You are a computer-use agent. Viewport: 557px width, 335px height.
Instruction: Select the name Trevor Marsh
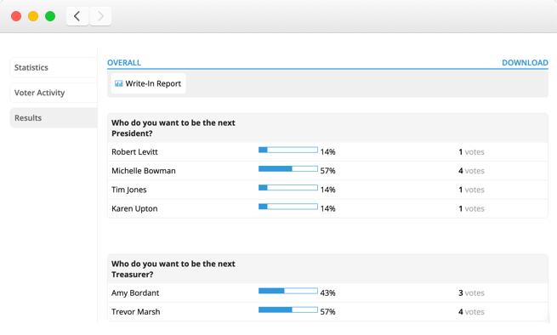pos(136,311)
